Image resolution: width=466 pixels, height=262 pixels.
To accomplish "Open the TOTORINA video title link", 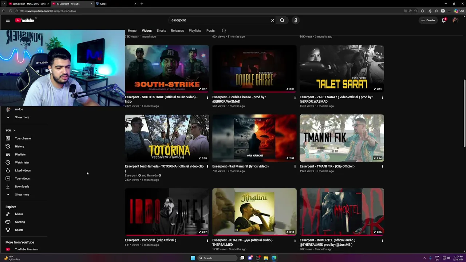I will coord(165,168).
